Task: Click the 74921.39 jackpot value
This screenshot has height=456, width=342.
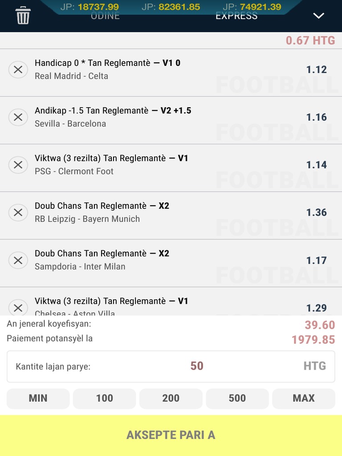Action: pos(260,7)
